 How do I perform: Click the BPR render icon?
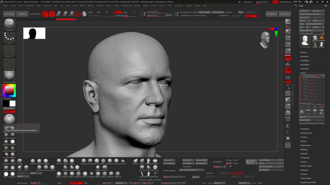pos(288,22)
